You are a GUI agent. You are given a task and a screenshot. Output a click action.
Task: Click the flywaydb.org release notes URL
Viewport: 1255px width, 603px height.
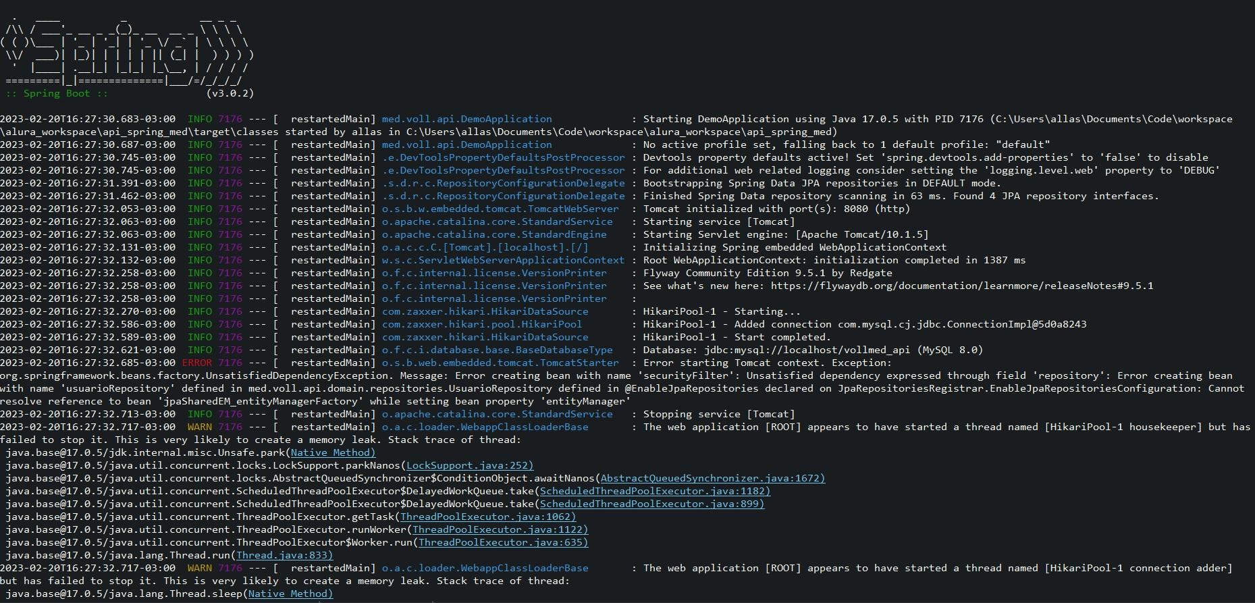(962, 286)
